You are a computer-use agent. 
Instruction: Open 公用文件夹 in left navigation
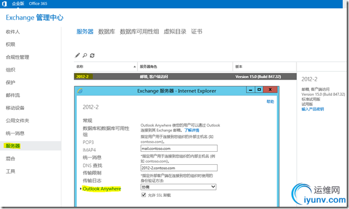tap(17, 120)
